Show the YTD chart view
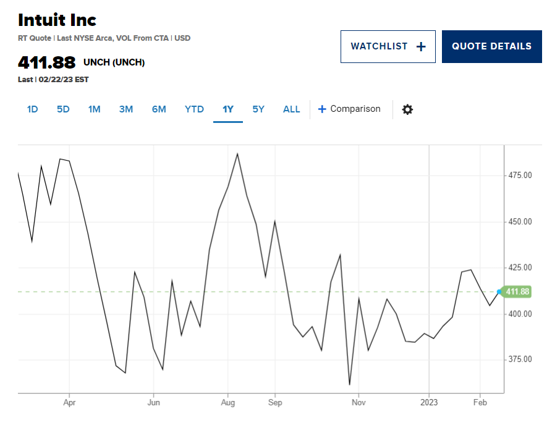Screen dimensions: 560x422 tap(194, 109)
